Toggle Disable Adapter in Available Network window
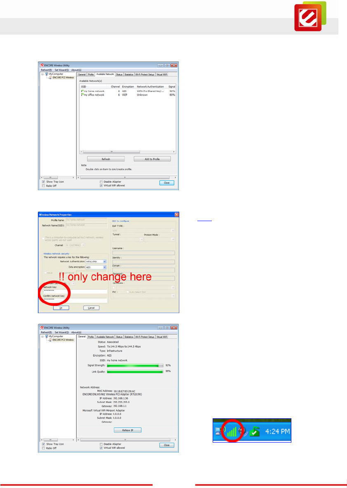Image resolution: width=347 pixels, height=488 pixels. pyautogui.click(x=101, y=182)
